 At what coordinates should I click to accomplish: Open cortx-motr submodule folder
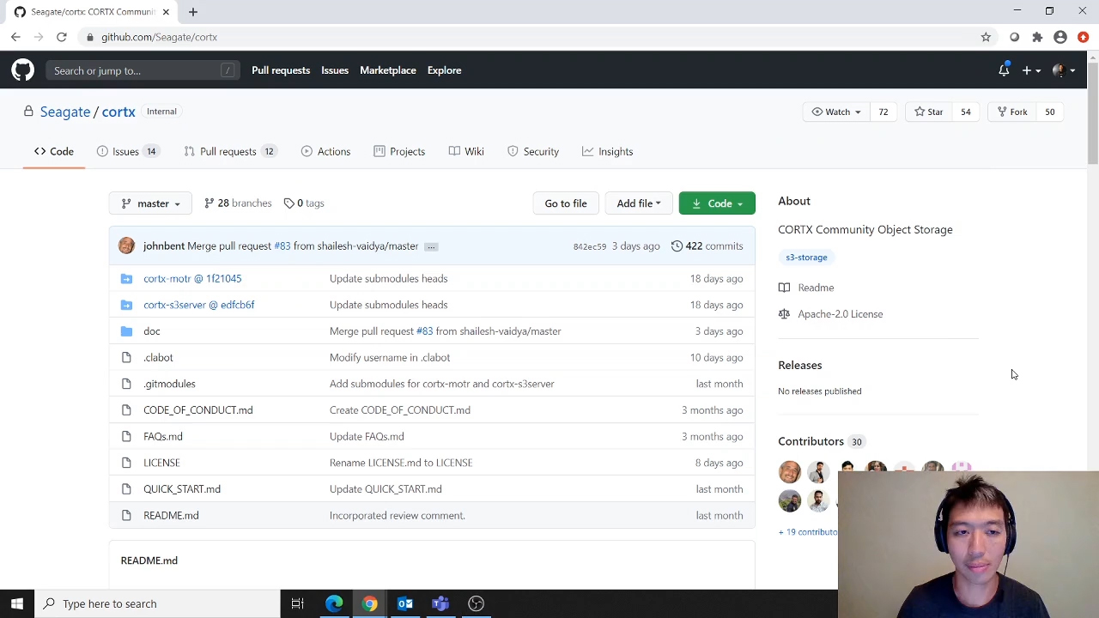[192, 278]
